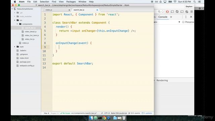Expand the node_modules folder
The height and width of the screenshot is (121, 215).
tap(15, 16)
